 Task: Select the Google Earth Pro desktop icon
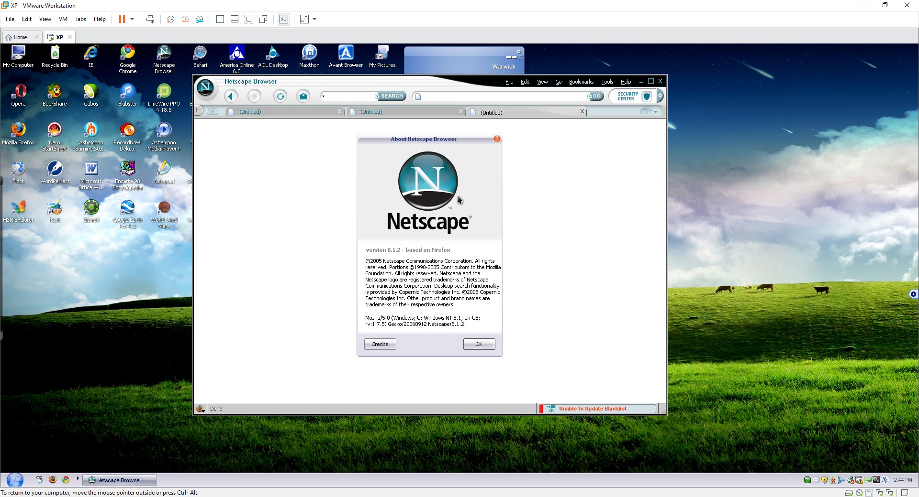pos(127,215)
